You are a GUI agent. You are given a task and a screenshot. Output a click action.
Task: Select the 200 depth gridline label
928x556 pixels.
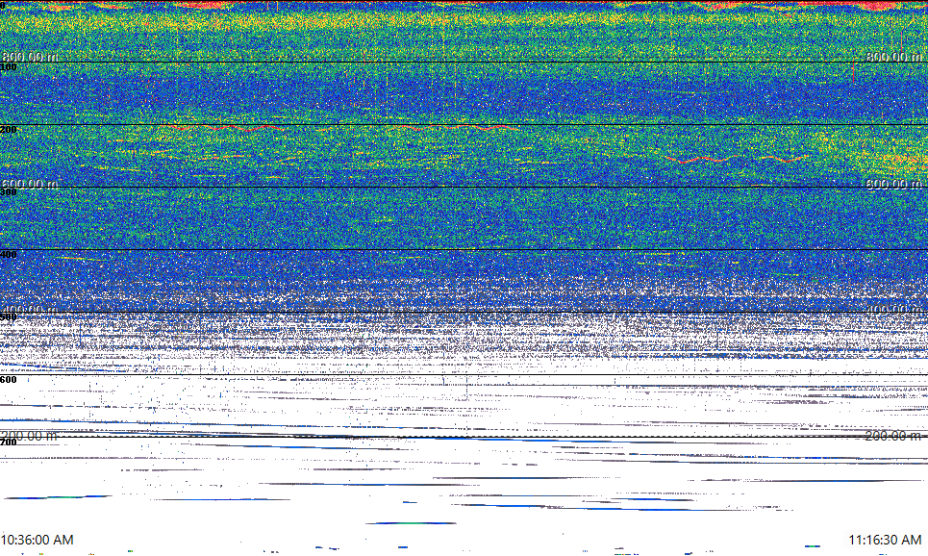[x=9, y=130]
